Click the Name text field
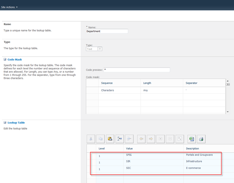Viewport: 234px width, 183px height. coord(107,31)
